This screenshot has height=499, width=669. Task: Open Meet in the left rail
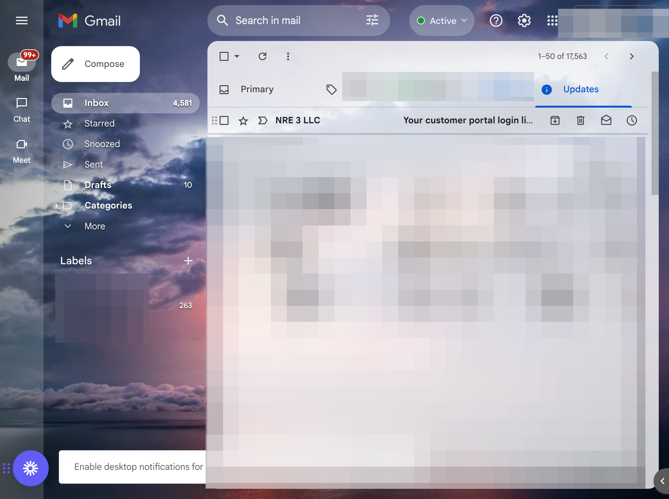coord(22,151)
